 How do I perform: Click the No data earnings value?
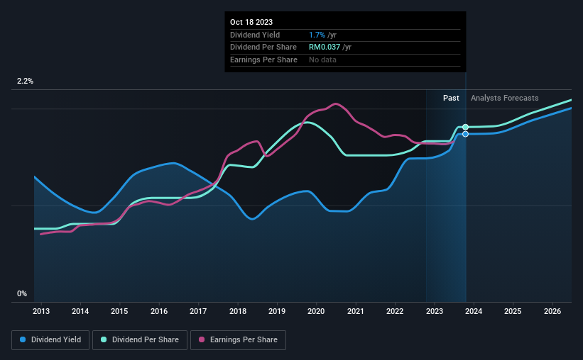click(322, 60)
